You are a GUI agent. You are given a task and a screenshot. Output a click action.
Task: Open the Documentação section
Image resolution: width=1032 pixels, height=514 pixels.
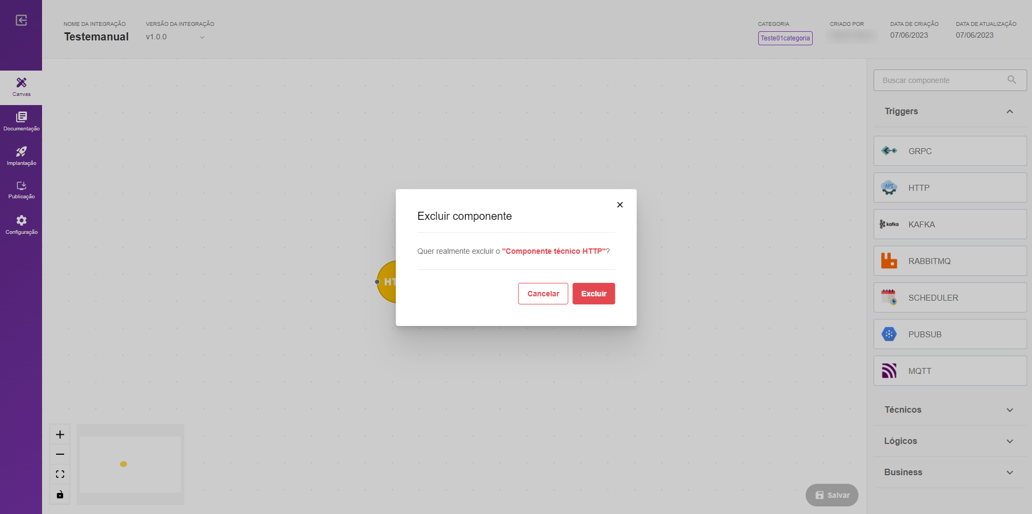click(x=21, y=122)
